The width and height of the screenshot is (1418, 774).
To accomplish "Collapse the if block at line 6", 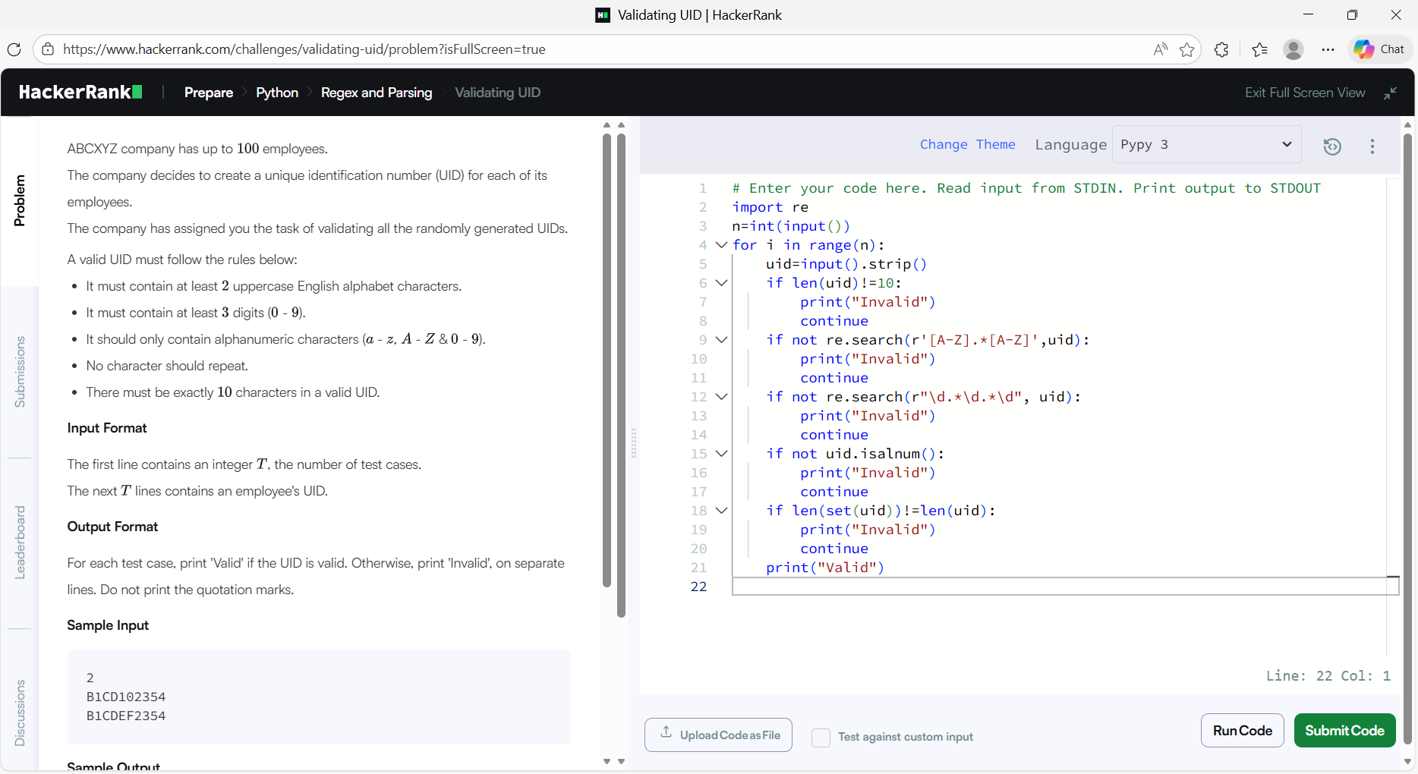I will click(x=721, y=283).
